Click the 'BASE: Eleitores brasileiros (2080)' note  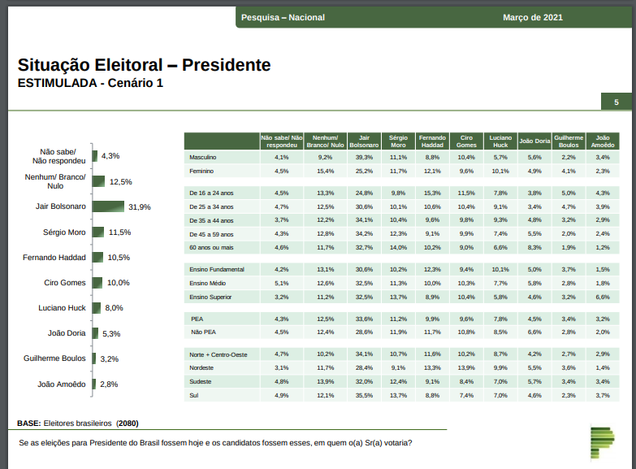point(77,423)
